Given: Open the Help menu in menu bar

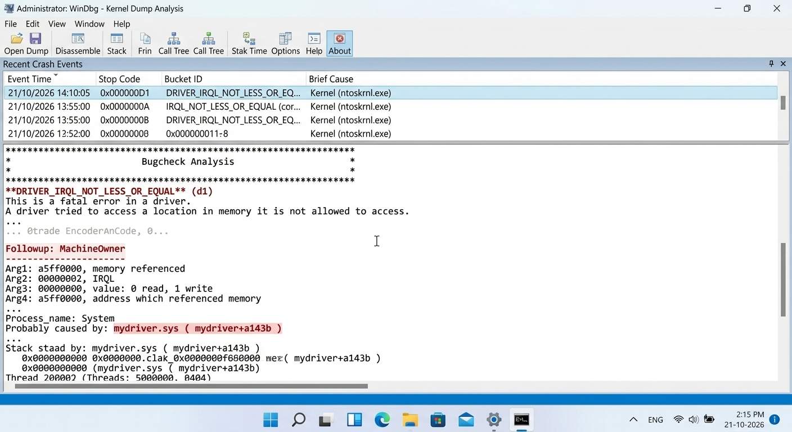Looking at the screenshot, I should click(121, 24).
